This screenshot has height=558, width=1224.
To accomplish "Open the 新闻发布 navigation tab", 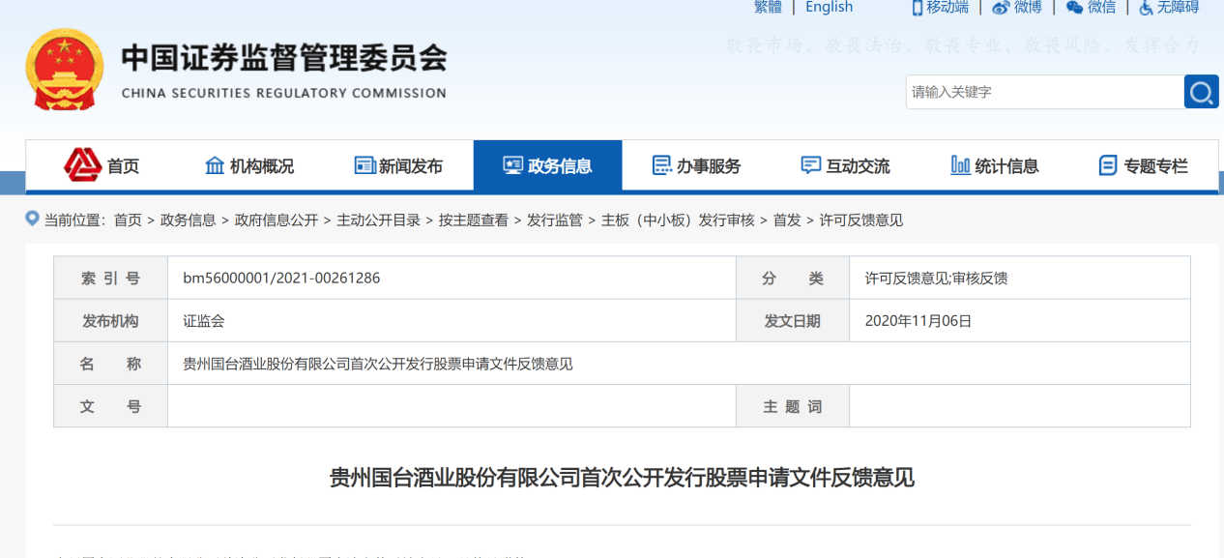I will click(398, 165).
